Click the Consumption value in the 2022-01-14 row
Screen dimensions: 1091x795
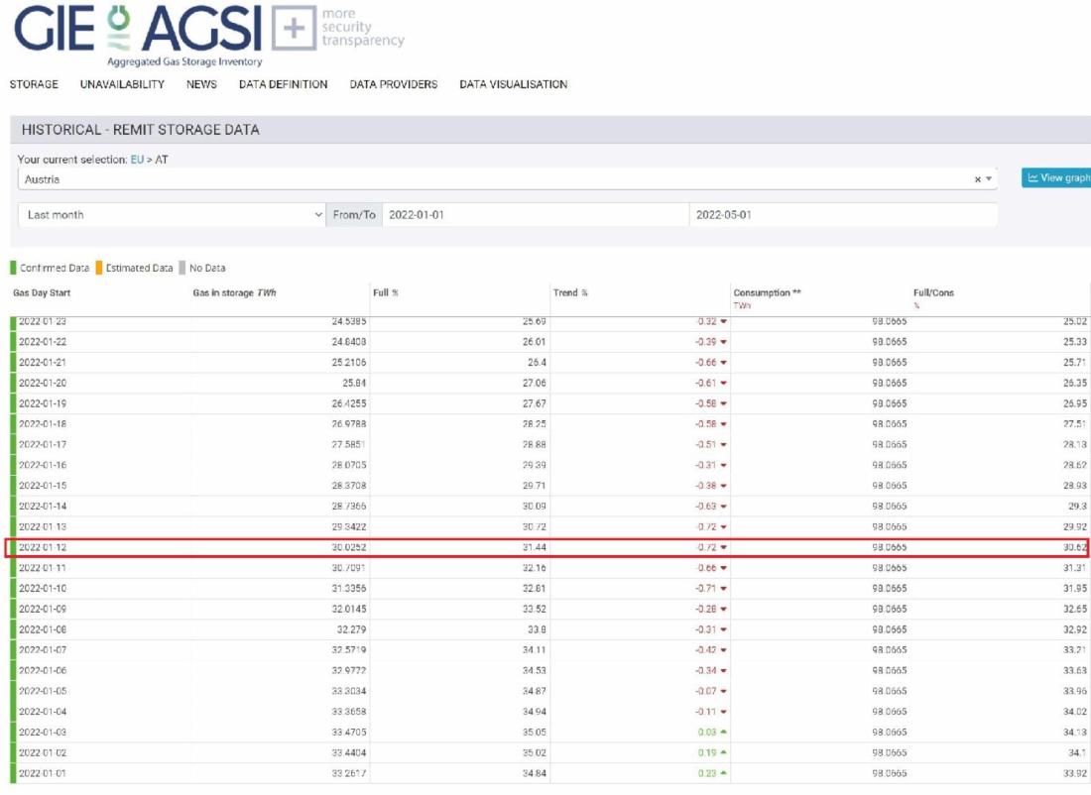pos(890,507)
